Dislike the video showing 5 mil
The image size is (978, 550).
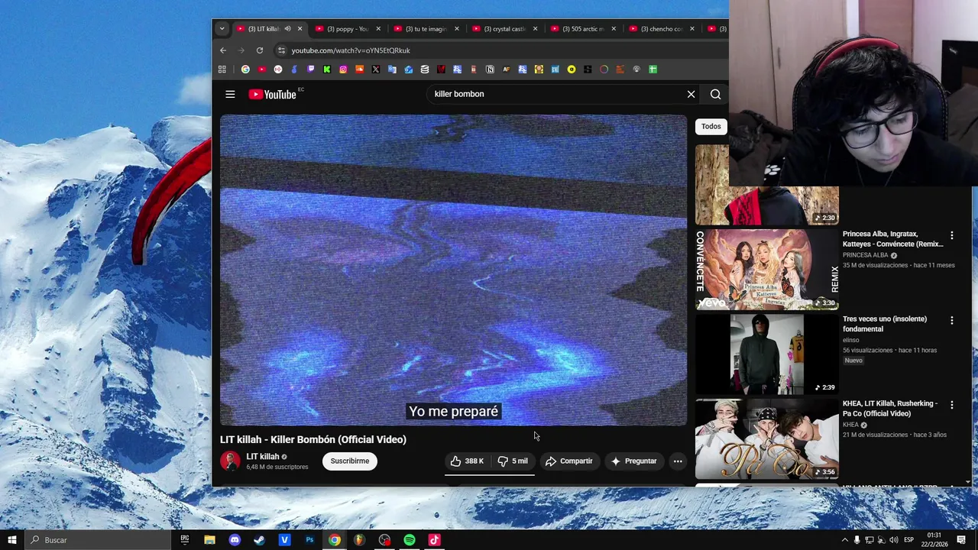tap(513, 461)
